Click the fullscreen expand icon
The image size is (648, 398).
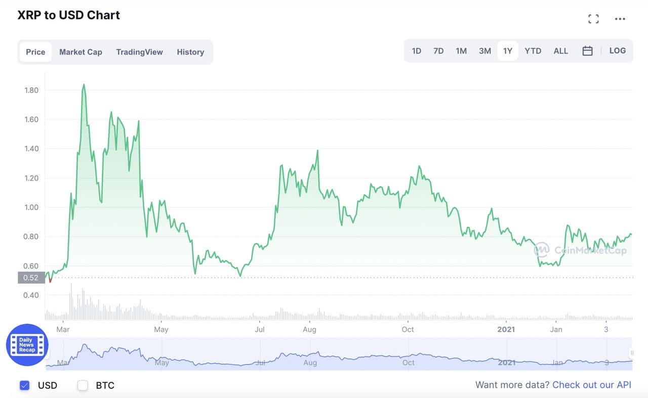point(593,19)
